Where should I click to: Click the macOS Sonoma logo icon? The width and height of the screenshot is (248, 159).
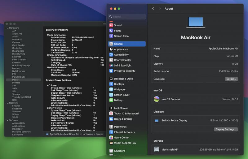[x=157, y=99]
